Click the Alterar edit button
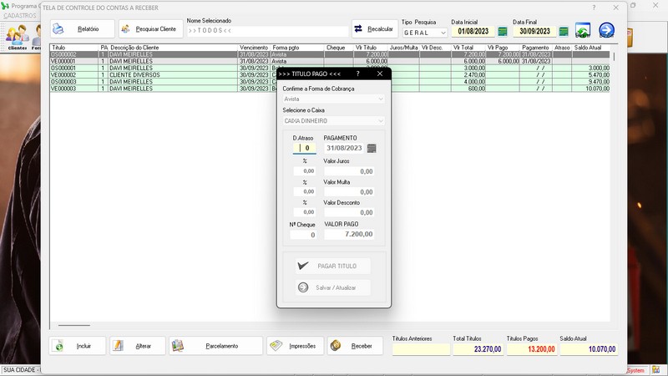 point(138,346)
